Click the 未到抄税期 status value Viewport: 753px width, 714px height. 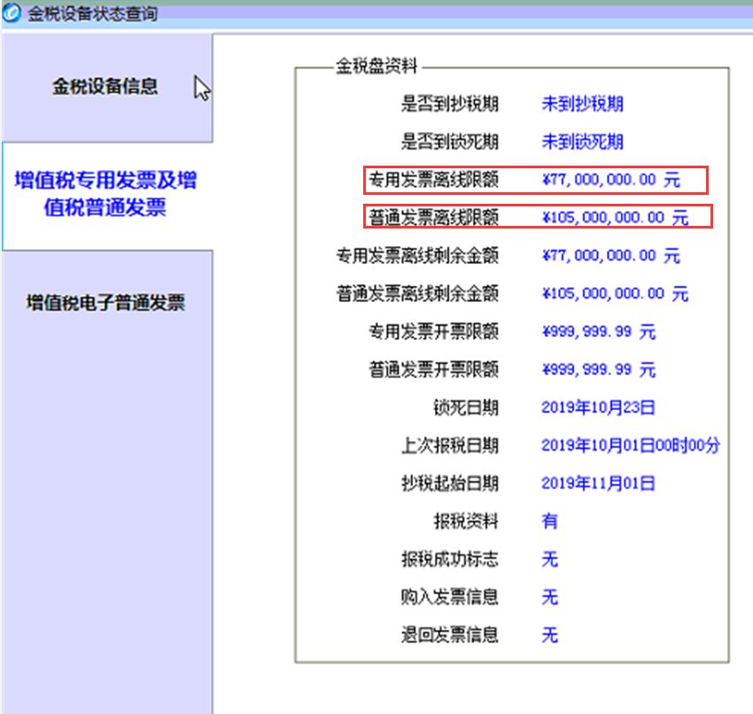[x=583, y=104]
